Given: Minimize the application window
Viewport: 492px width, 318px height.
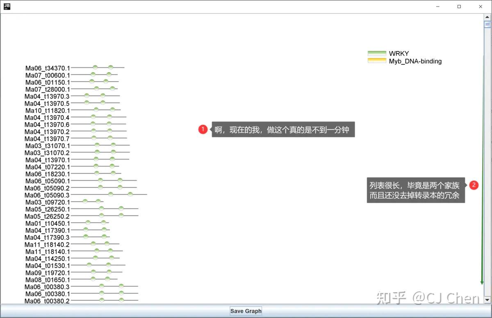Looking at the screenshot, I should pyautogui.click(x=438, y=7).
